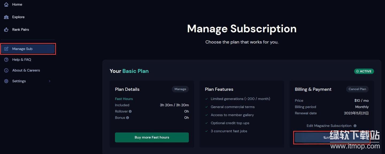Click info icon beside Edit Magazine Subscription
This screenshot has height=154, width=385.
tap(355, 126)
